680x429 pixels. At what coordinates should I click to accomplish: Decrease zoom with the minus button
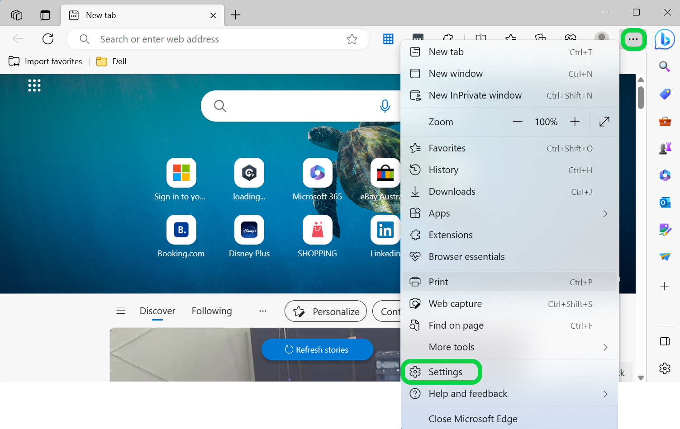pyautogui.click(x=518, y=122)
